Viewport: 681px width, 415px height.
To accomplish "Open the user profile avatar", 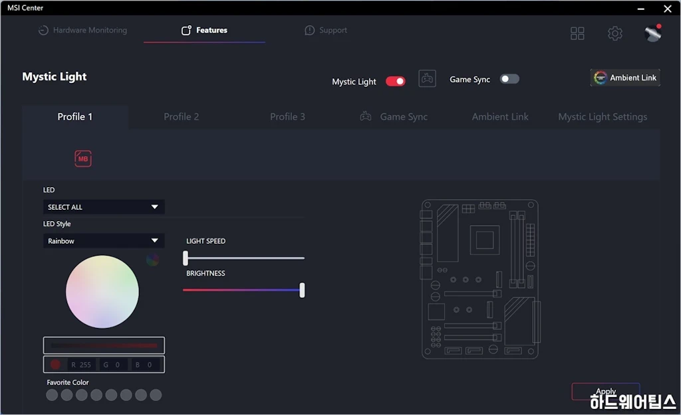I will pyautogui.click(x=653, y=33).
